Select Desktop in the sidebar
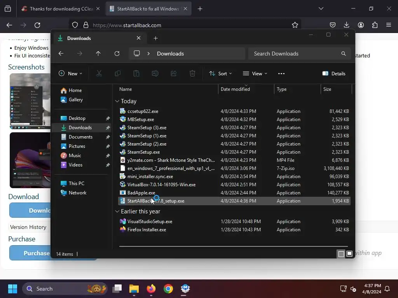The image size is (398, 298). pyautogui.click(x=77, y=118)
